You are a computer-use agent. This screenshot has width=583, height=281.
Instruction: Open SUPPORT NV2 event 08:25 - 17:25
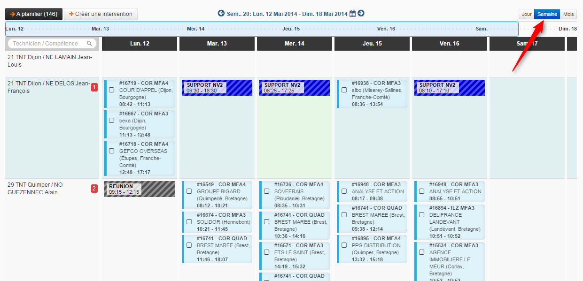(x=295, y=88)
